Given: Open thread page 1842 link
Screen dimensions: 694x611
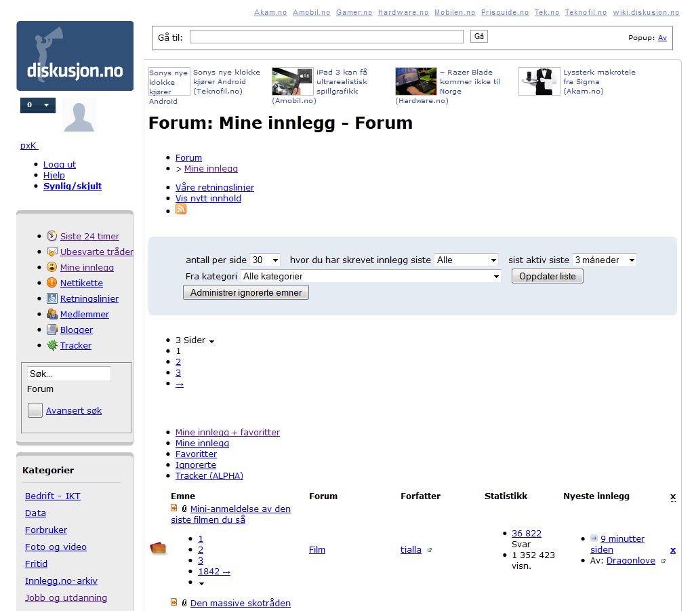Looking at the screenshot, I should 214,572.
